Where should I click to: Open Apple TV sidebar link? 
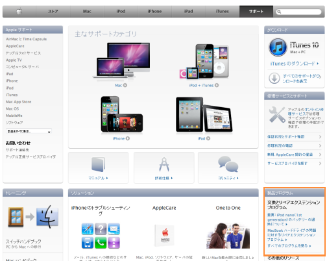click(x=14, y=60)
